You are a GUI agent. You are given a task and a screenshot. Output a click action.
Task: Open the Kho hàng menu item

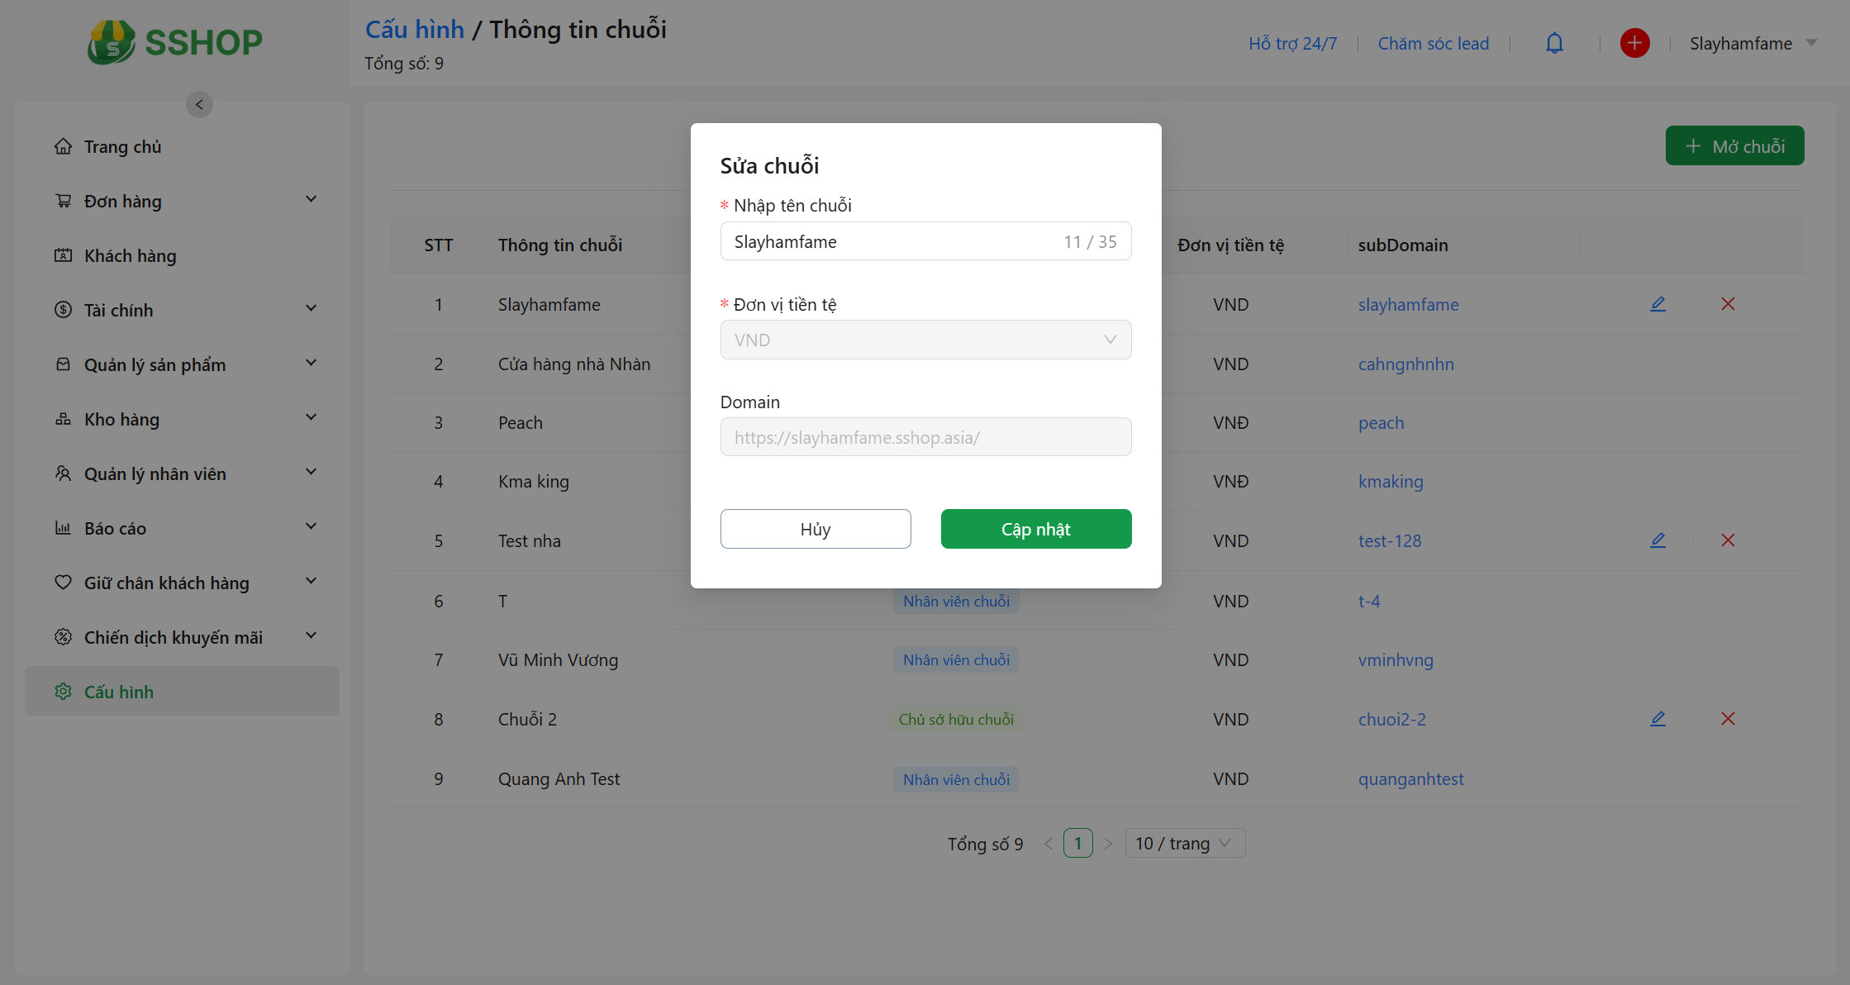click(x=182, y=419)
